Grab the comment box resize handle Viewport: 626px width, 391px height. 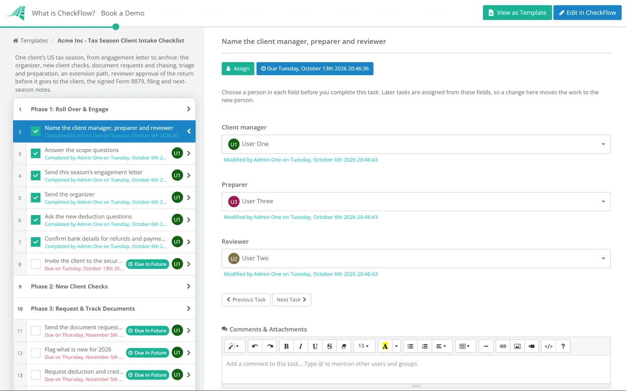[x=416, y=386]
